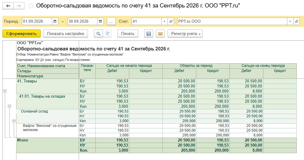304x160 pixels.
Task: Click Итого НУ turnover debit 20 500,00
Action: point(179,145)
